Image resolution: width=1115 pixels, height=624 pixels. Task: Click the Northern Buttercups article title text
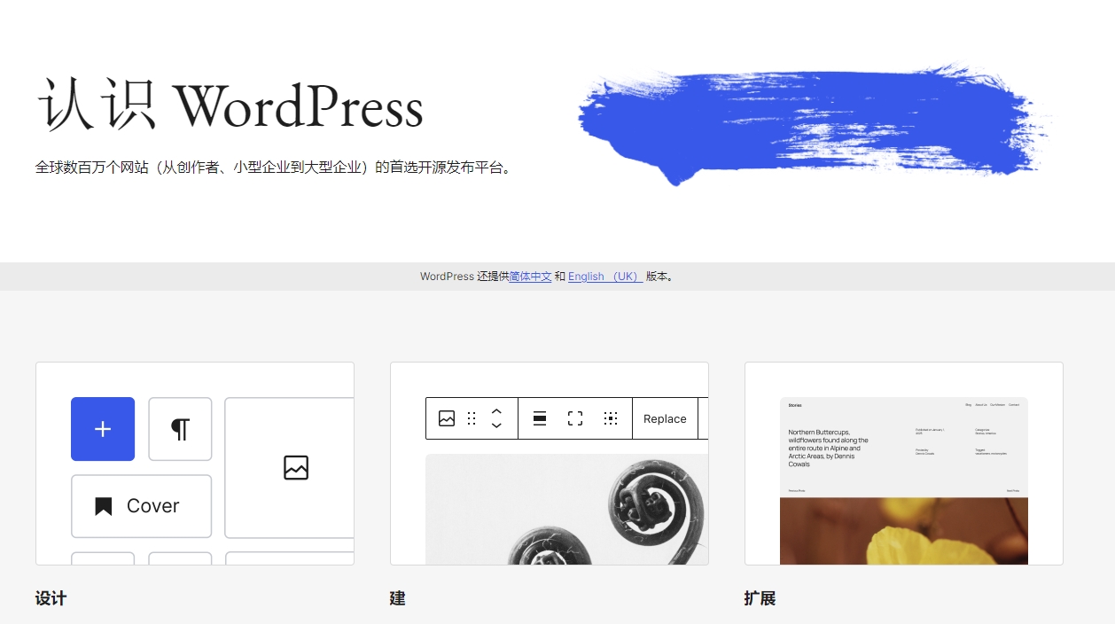tap(829, 448)
